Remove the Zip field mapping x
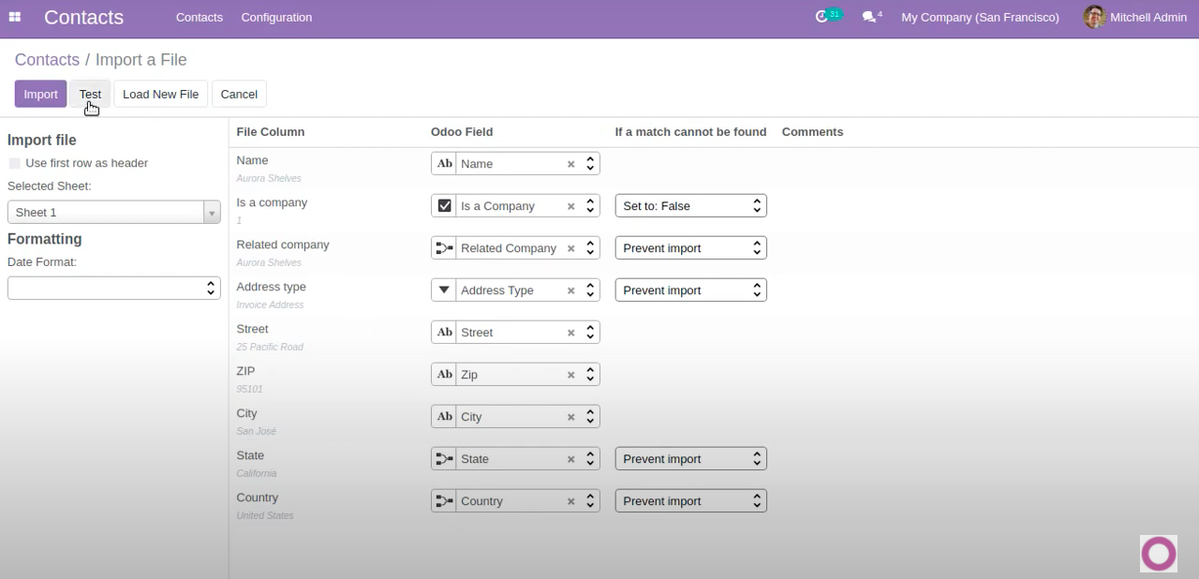 click(570, 375)
